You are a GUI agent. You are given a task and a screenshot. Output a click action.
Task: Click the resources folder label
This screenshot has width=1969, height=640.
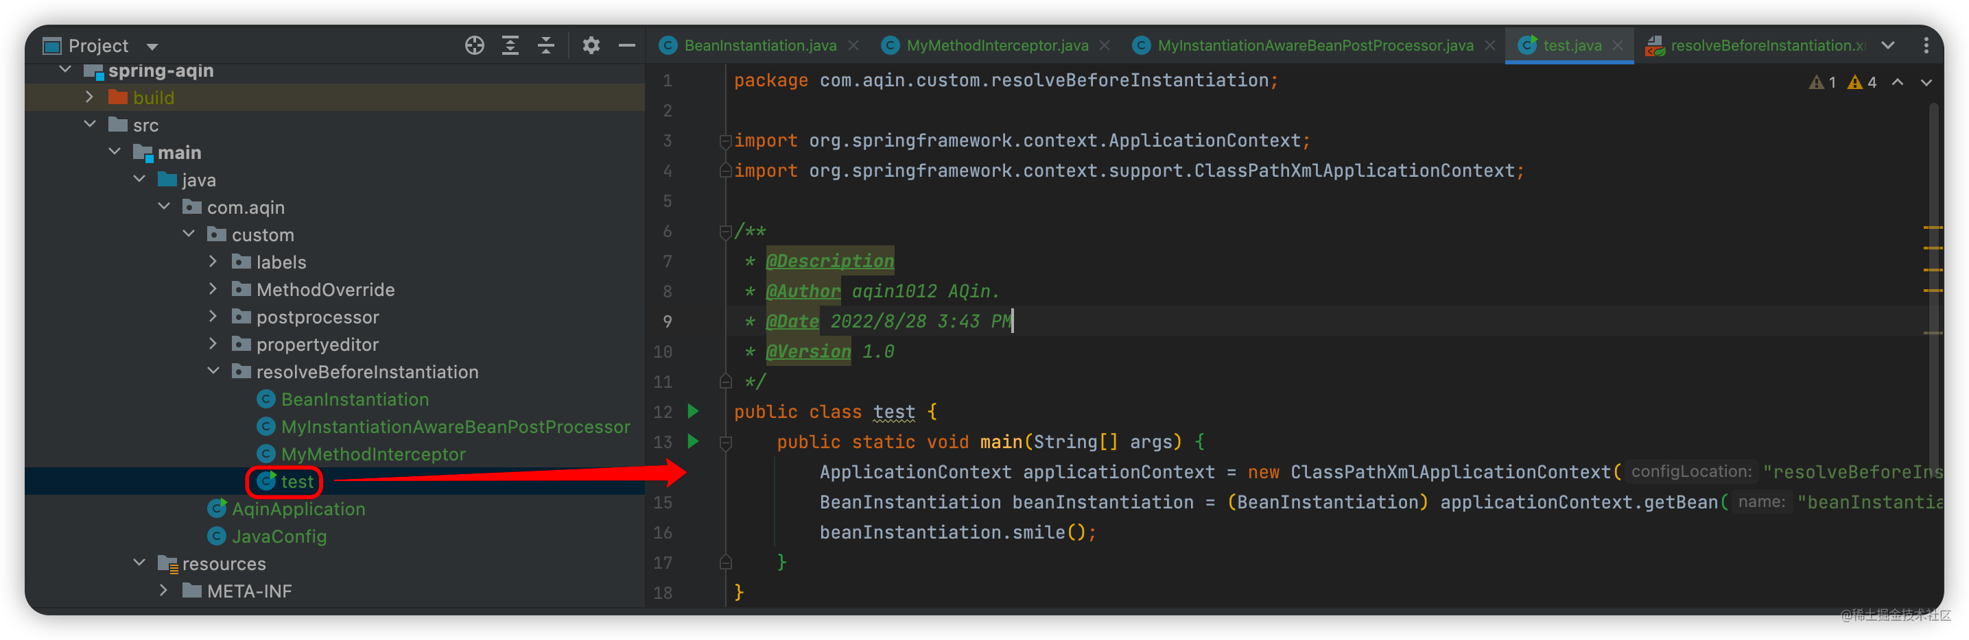click(x=224, y=565)
